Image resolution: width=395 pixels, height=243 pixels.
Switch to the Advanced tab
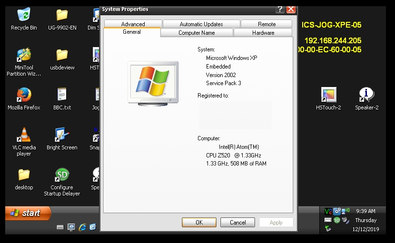133,24
